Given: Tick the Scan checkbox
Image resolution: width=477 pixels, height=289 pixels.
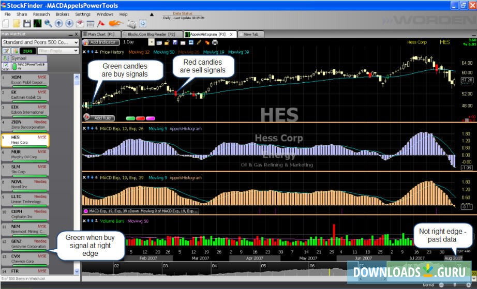Looking at the screenshot, I should 6,65.
